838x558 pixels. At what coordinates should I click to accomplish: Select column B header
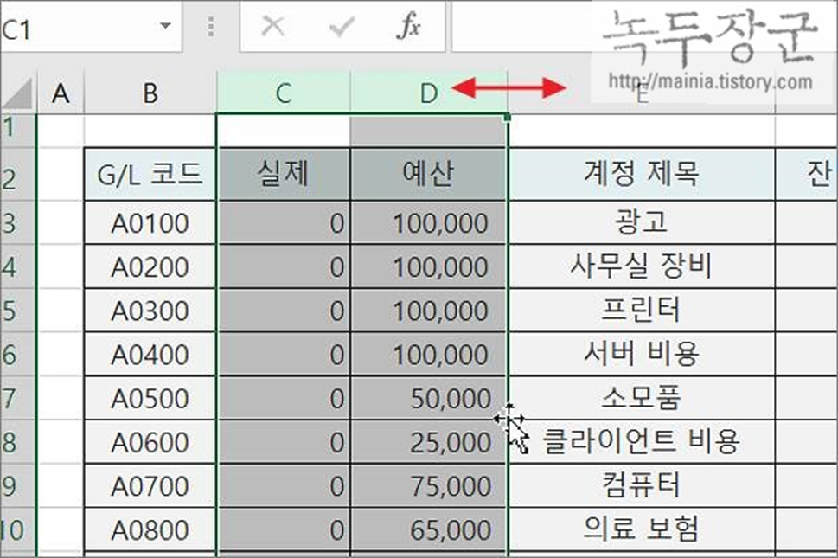pyautogui.click(x=150, y=93)
